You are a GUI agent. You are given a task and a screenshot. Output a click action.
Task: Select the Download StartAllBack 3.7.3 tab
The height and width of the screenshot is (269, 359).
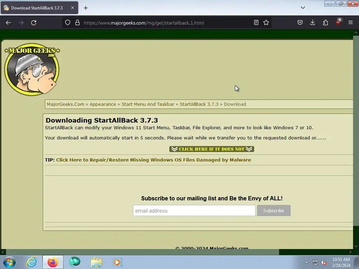point(39,8)
